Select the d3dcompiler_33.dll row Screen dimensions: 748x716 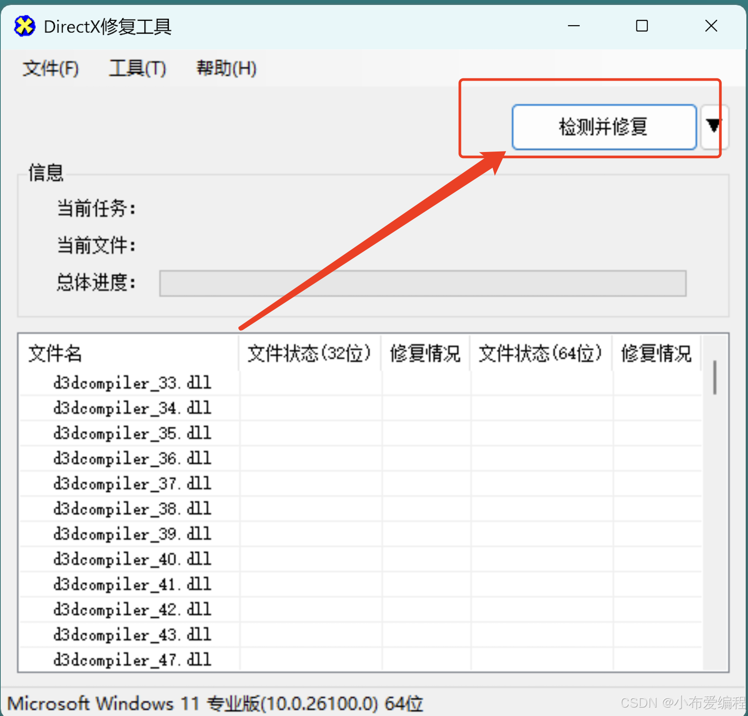click(360, 383)
